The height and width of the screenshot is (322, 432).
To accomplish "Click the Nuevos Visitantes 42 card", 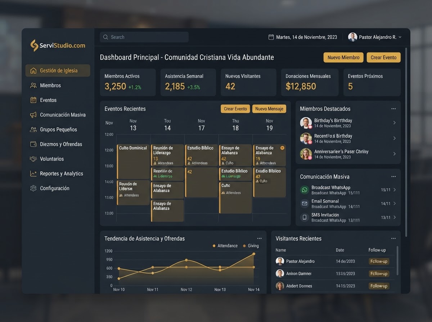I will tap(248, 82).
